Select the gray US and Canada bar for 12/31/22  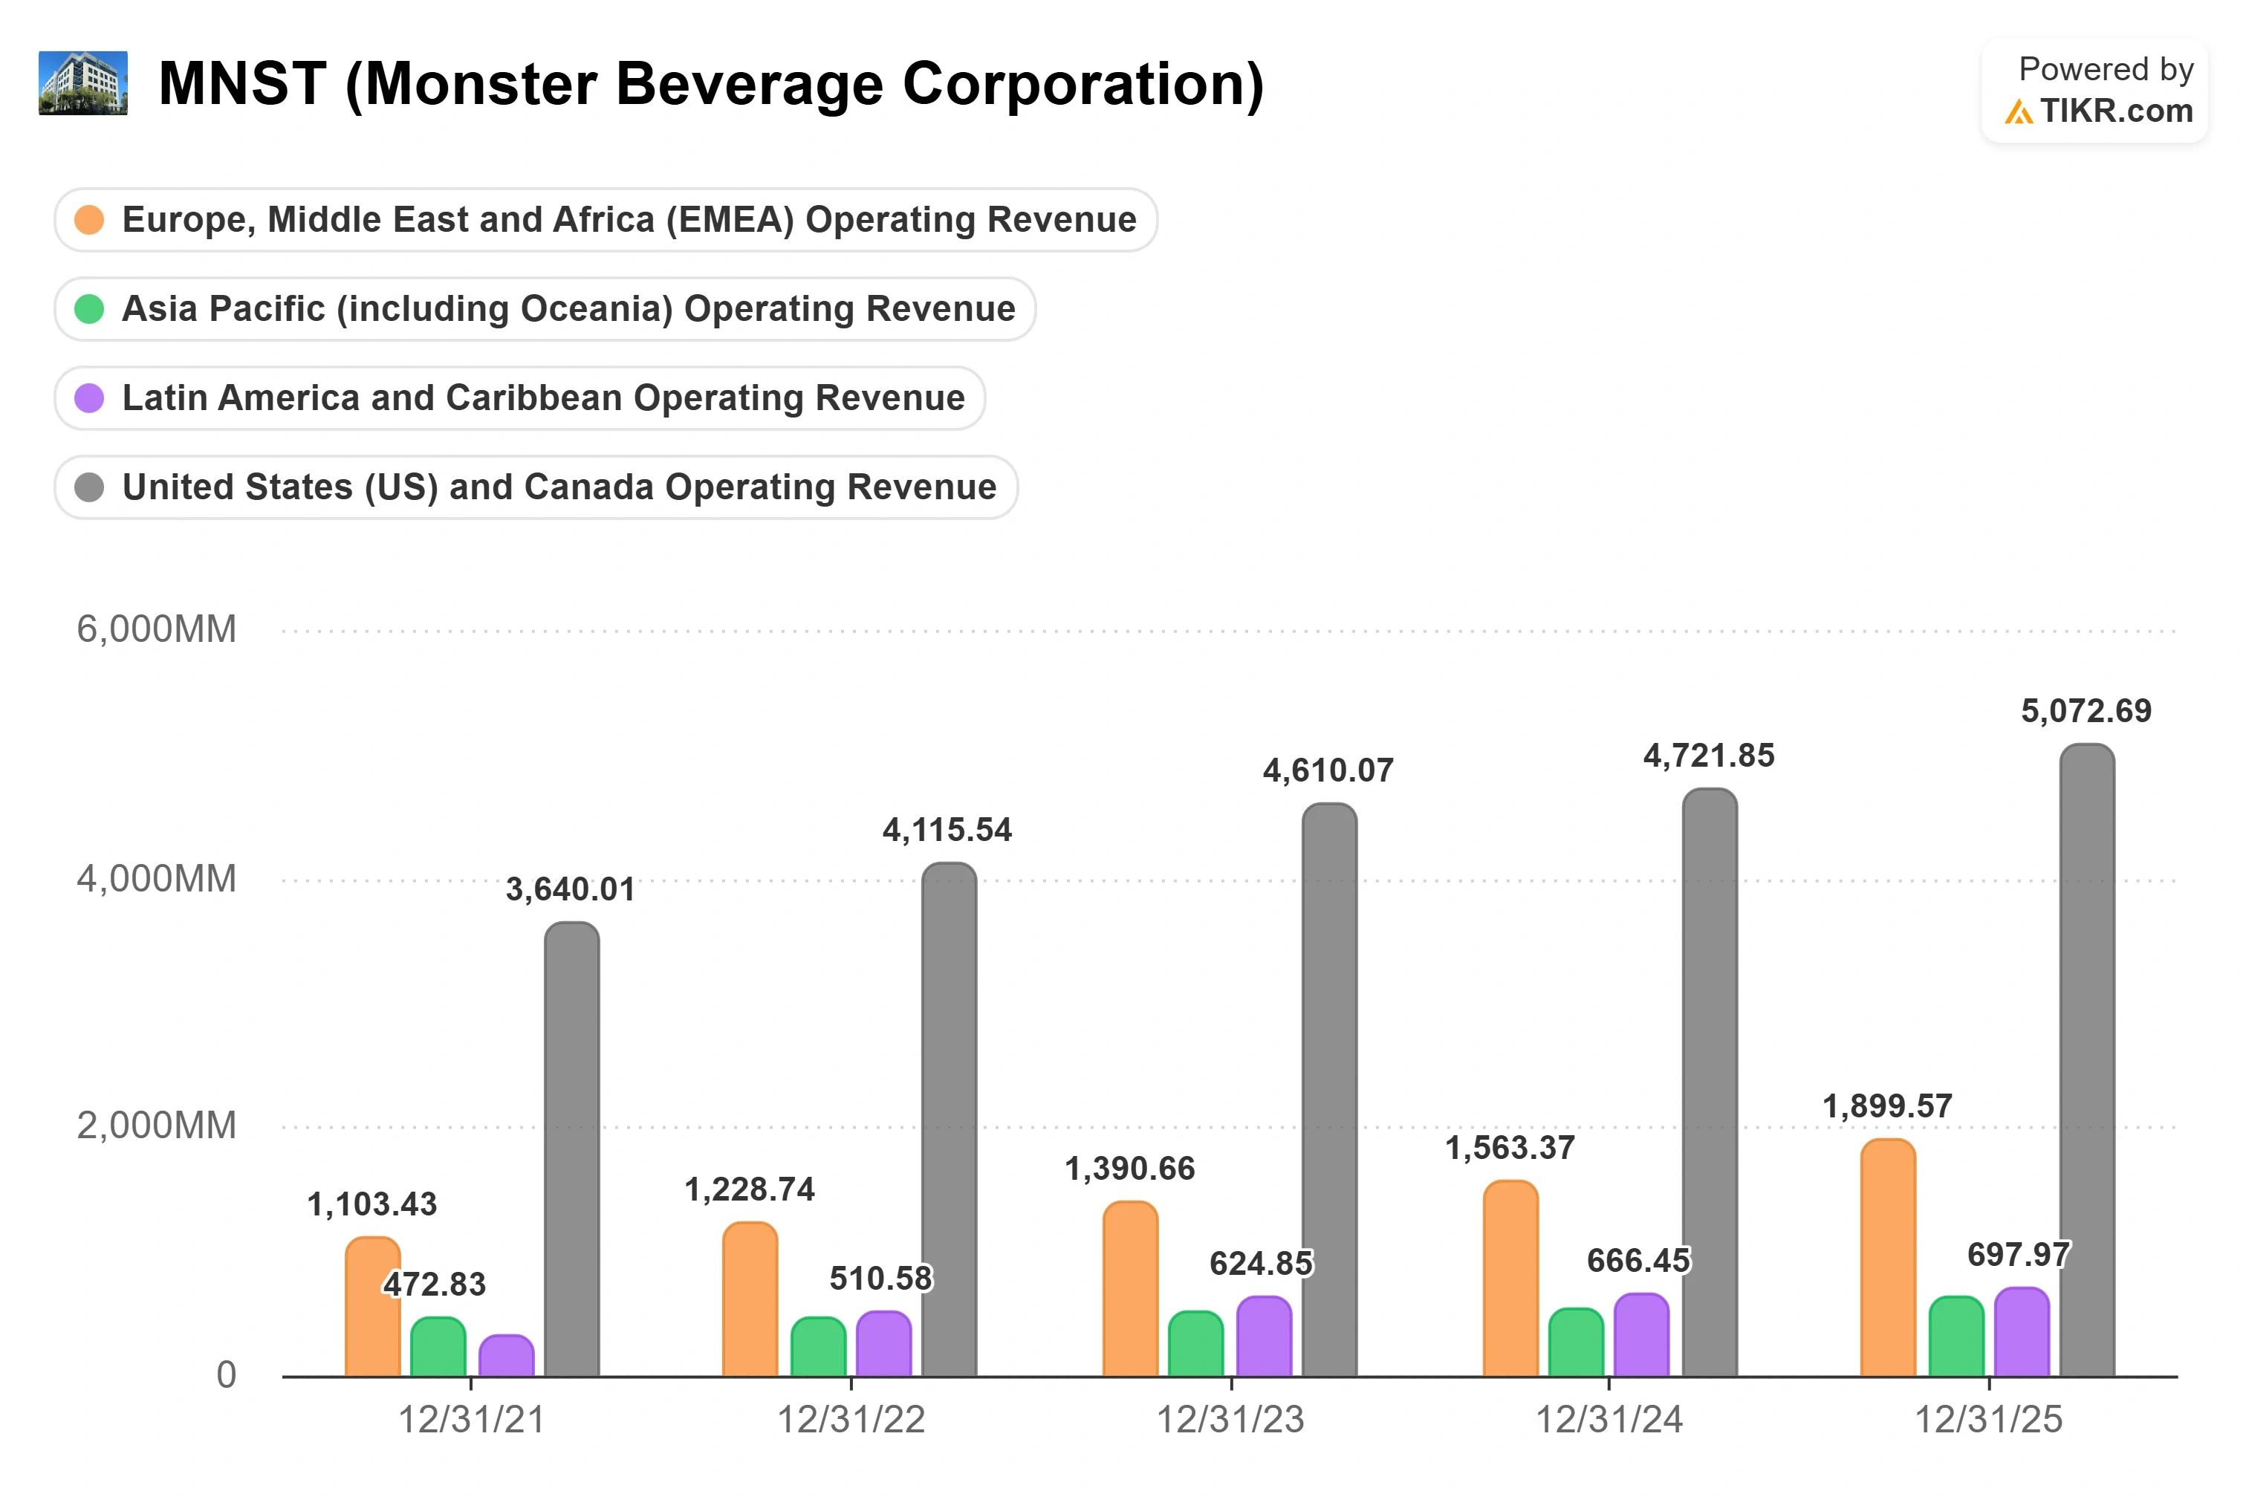click(950, 1120)
